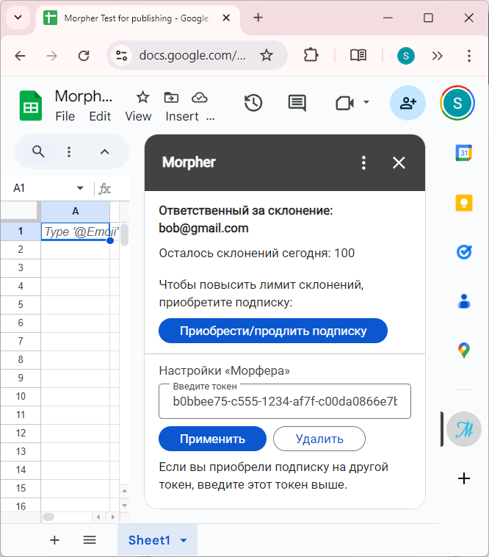This screenshot has height=557, width=489.
Task: Open the Insert menu
Action: pos(181,116)
